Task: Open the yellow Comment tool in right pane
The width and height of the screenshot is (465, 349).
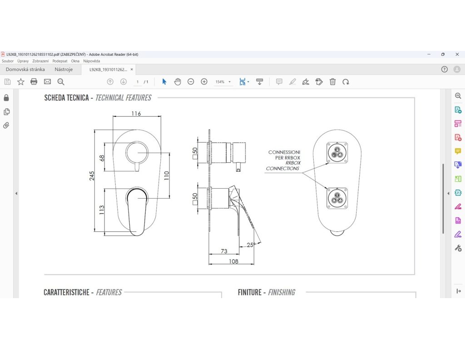Action: [458, 151]
